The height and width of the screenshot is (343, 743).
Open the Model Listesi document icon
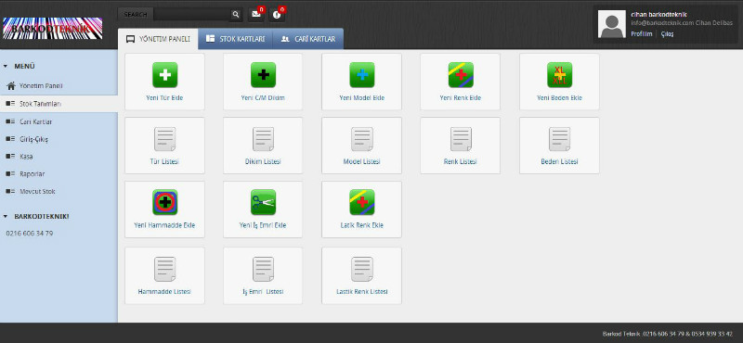pyautogui.click(x=362, y=139)
